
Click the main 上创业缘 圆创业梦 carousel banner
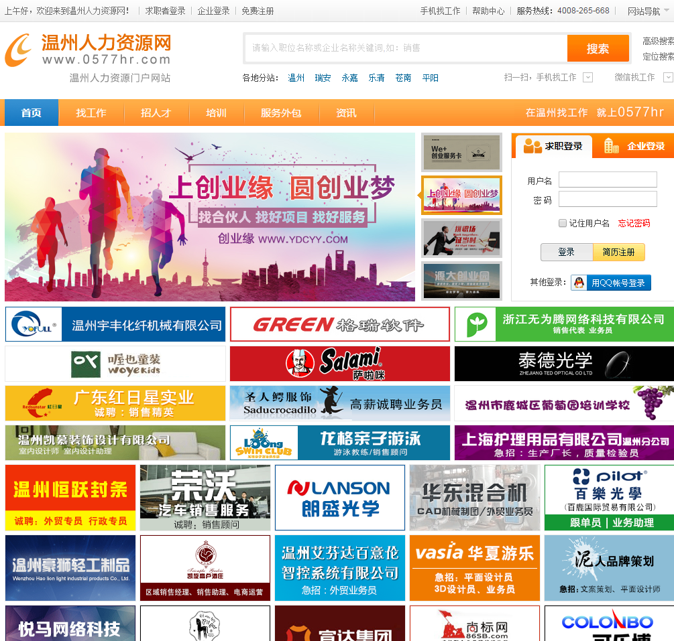pos(210,217)
